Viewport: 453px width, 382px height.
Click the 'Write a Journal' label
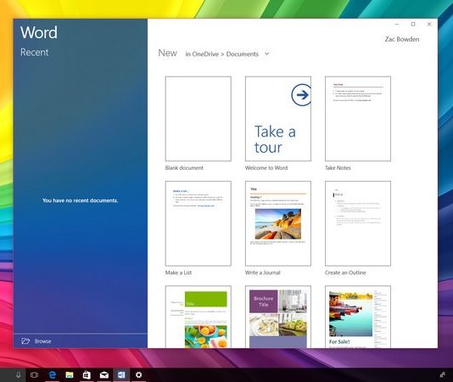coord(263,272)
